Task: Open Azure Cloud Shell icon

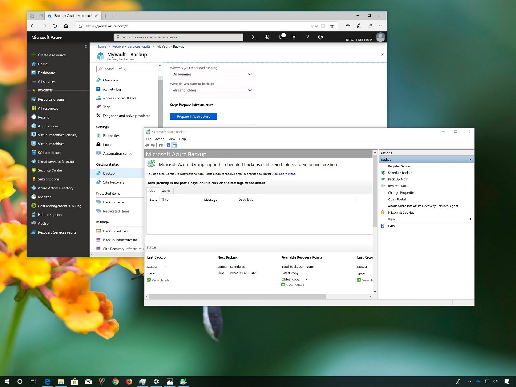Action: click(254, 37)
